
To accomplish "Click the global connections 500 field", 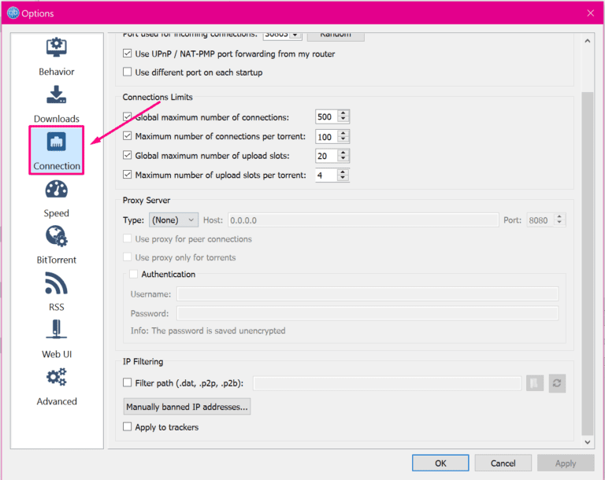I will click(x=327, y=116).
